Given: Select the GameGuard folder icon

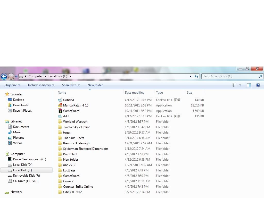Looking at the screenshot, I should click(60, 176).
